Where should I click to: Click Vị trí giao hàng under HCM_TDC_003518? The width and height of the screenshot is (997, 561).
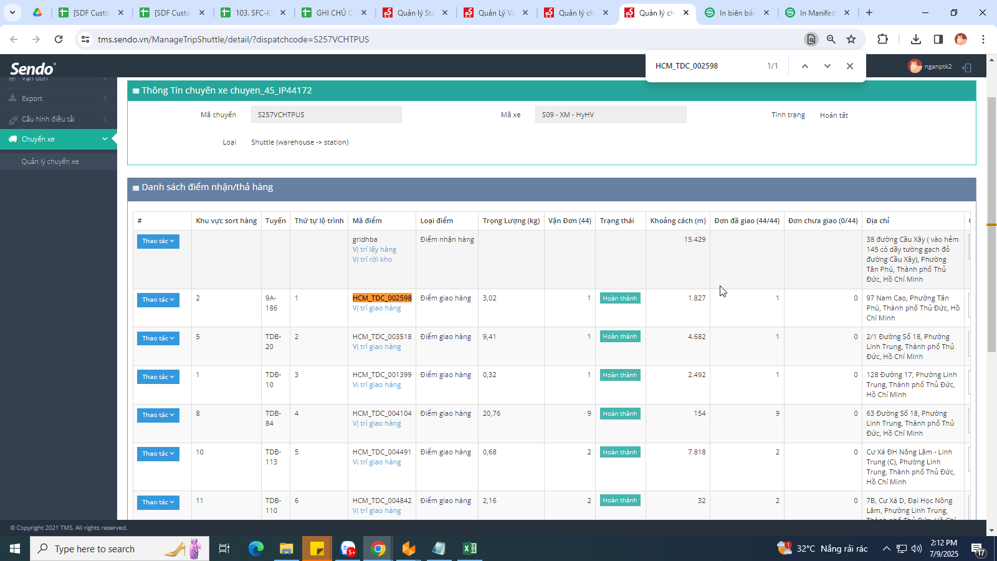click(x=377, y=347)
